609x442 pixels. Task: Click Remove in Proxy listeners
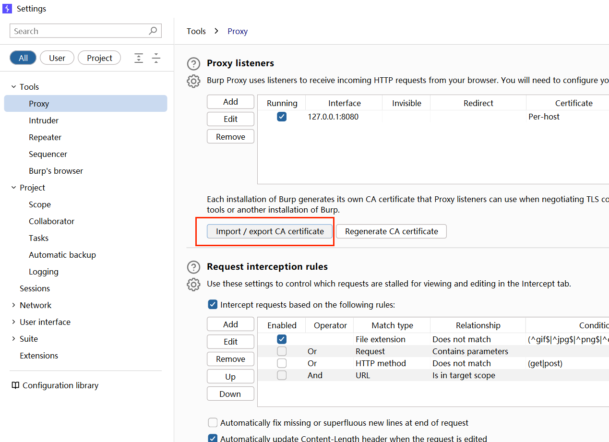(230, 137)
